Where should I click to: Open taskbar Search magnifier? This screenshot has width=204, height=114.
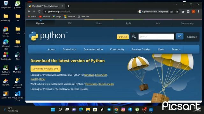60,110
